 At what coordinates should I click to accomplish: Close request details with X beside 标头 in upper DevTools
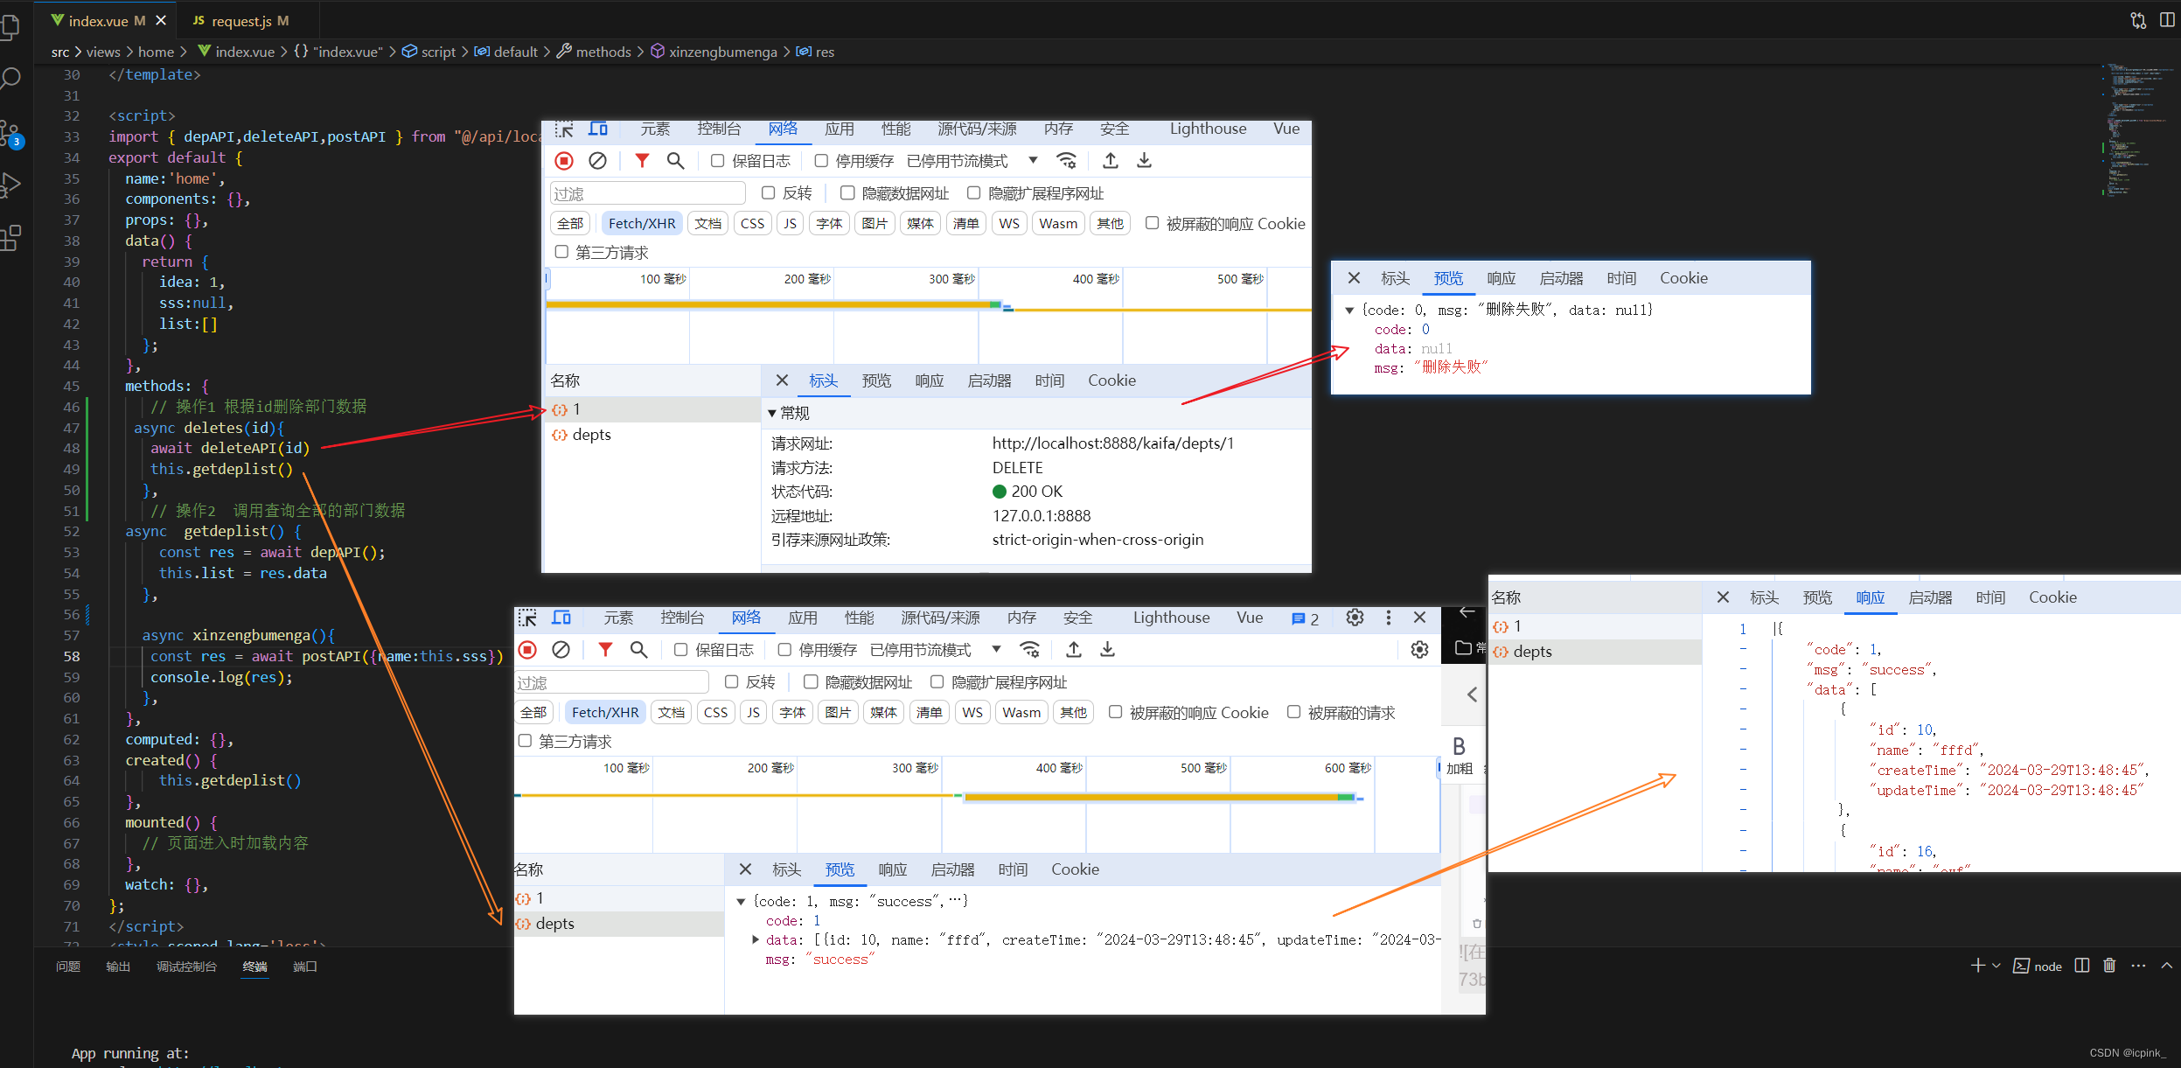click(782, 380)
